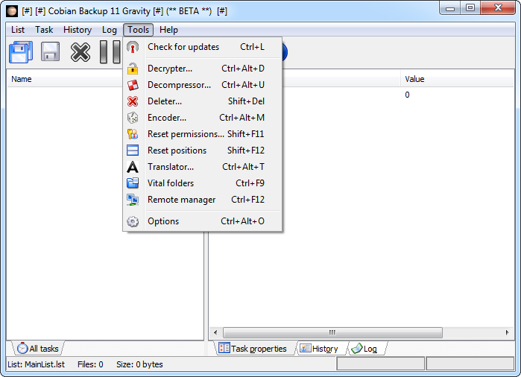The height and width of the screenshot is (377, 521).
Task: Maximize the Cobian Backup window
Action: click(470, 8)
